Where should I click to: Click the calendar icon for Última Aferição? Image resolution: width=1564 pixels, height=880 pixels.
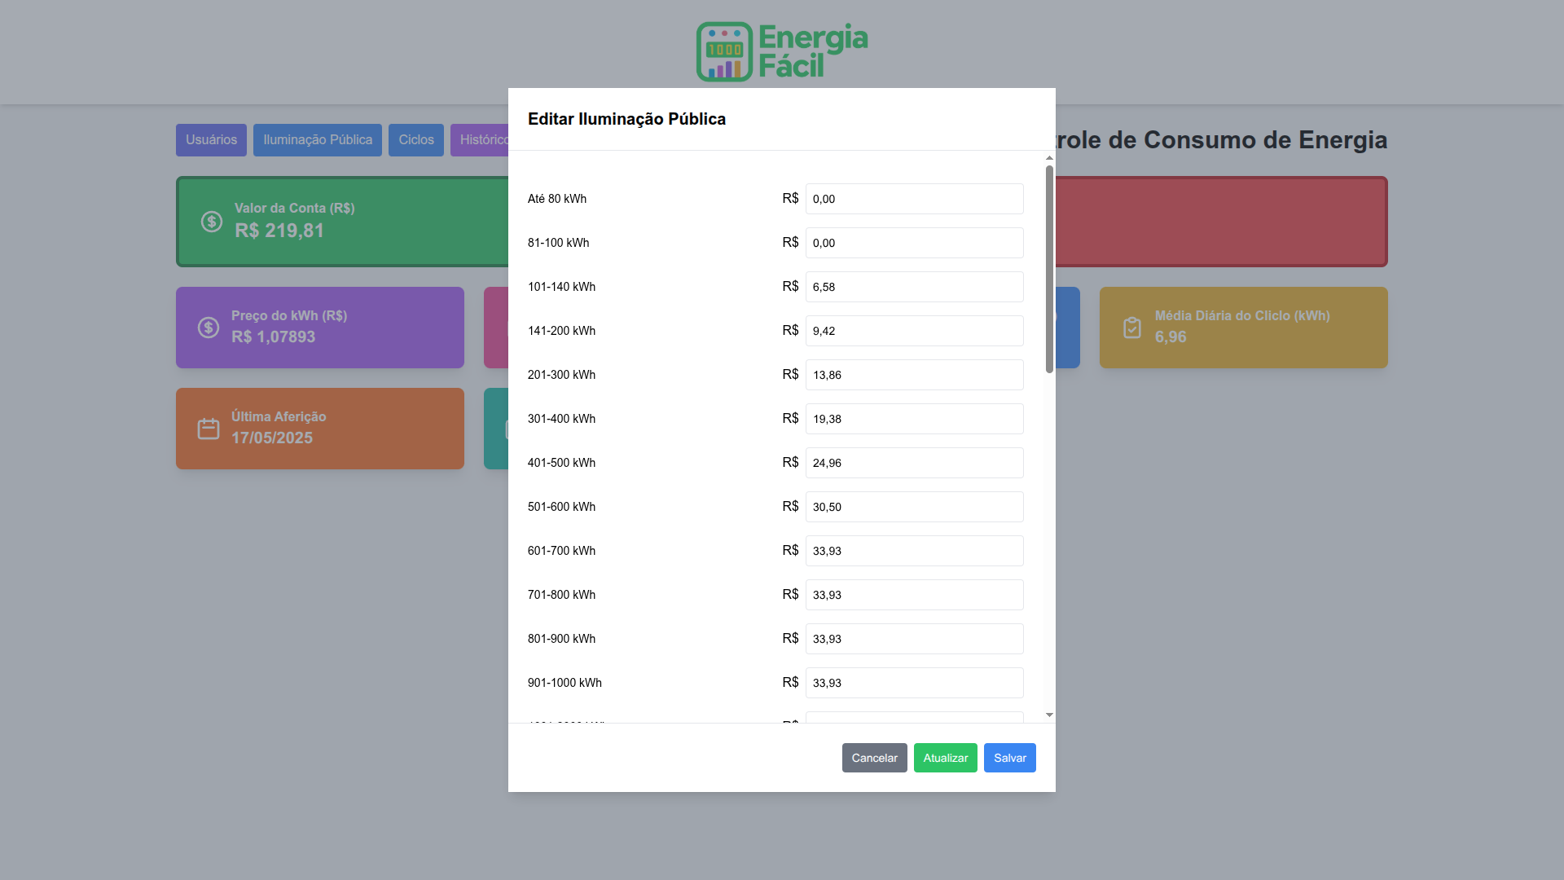[209, 429]
